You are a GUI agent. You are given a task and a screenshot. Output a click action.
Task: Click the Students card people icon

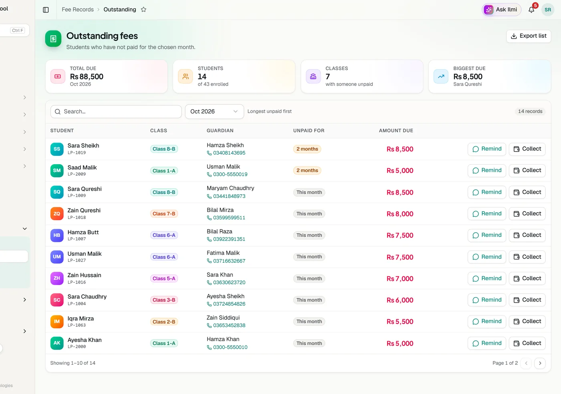186,76
